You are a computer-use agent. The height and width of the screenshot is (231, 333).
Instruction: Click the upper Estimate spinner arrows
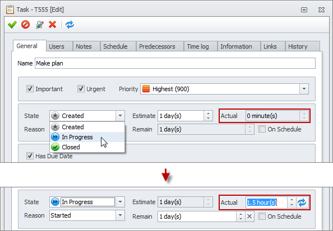tap(209, 116)
